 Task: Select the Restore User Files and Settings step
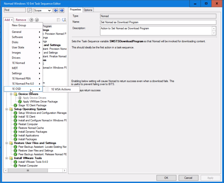36,151
